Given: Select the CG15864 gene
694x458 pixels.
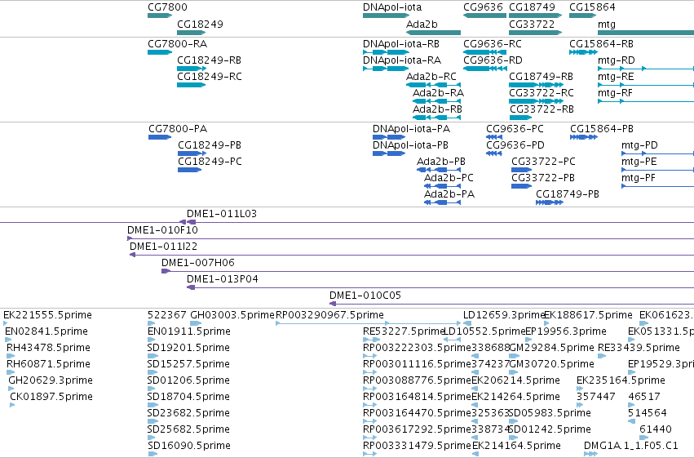Looking at the screenshot, I should point(583,16).
